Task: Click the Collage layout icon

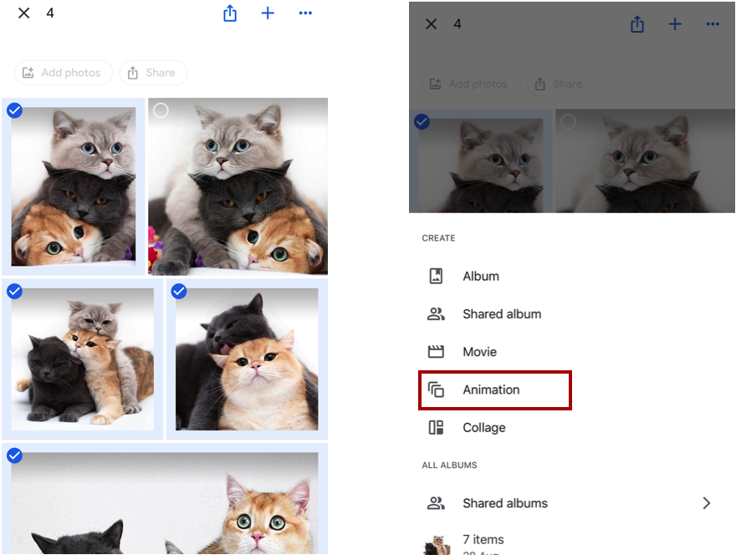Action: [x=436, y=427]
